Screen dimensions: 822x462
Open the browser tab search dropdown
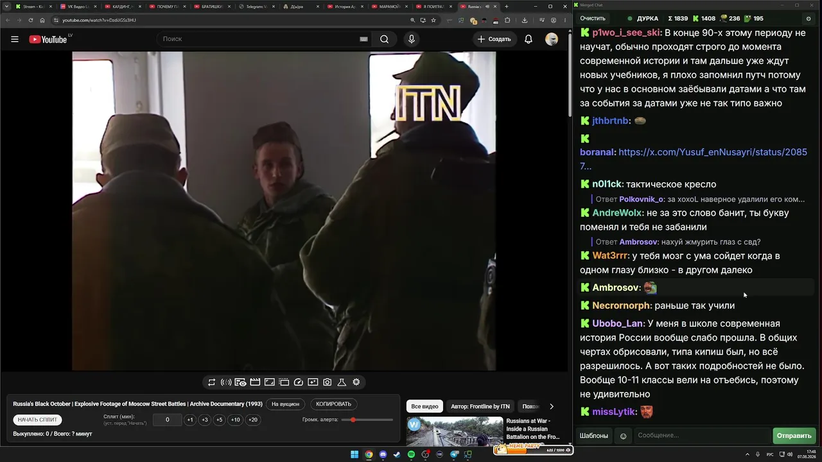(x=7, y=6)
